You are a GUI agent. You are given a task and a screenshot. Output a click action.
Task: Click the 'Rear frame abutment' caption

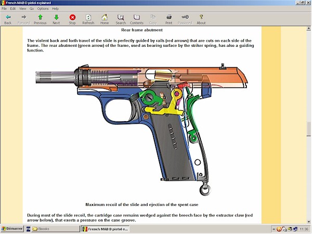142,30
